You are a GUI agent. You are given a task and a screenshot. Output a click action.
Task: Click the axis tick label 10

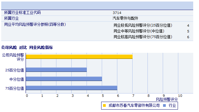coord(180,96)
